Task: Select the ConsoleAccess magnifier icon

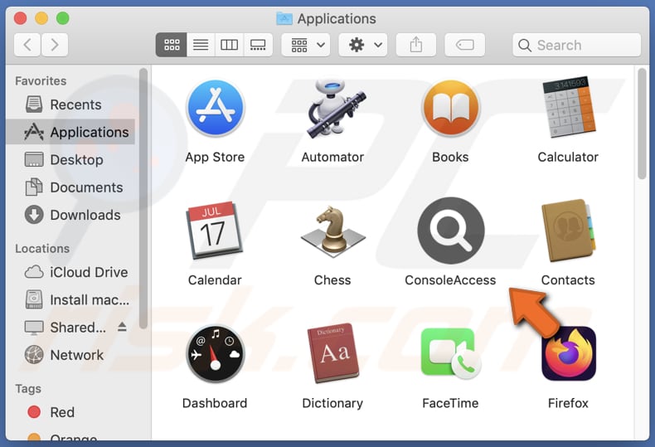Action: tap(451, 231)
